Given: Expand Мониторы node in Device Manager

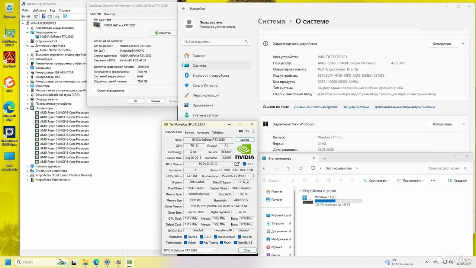Looking at the screenshot, I should point(27,86).
